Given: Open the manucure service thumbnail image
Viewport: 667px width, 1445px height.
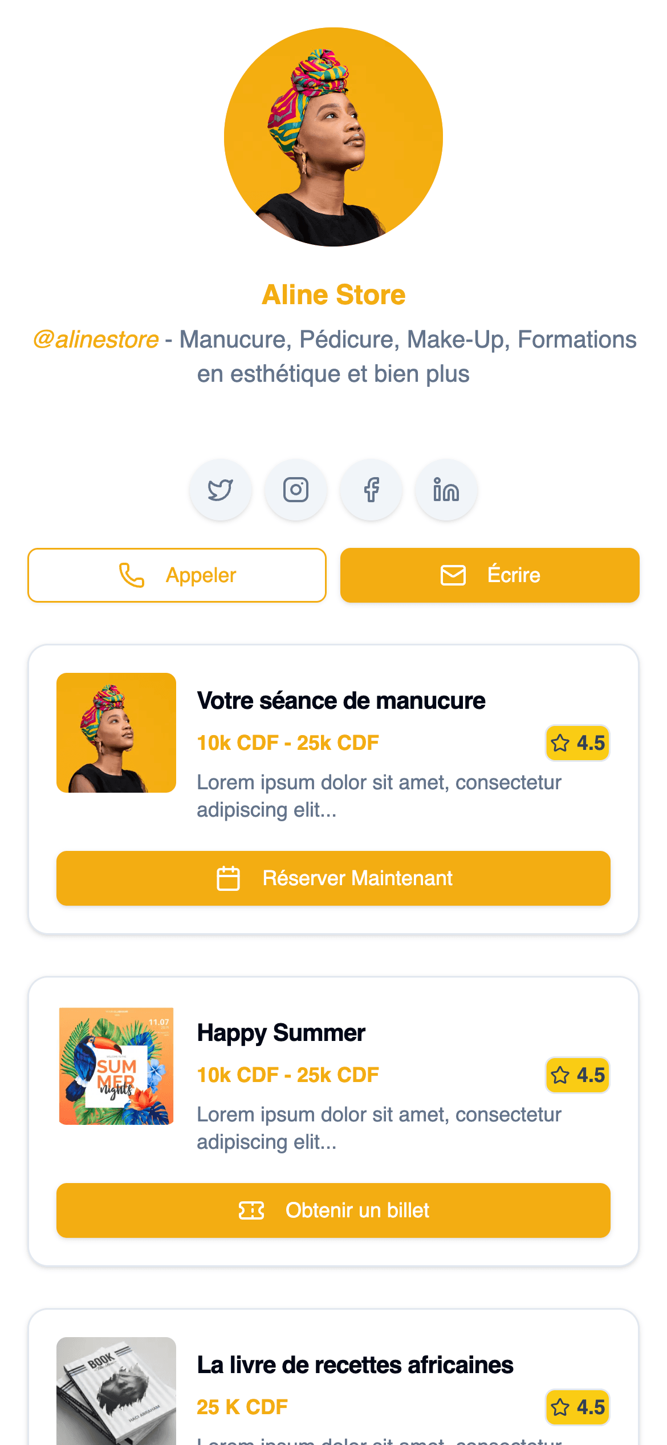Looking at the screenshot, I should pos(116,733).
